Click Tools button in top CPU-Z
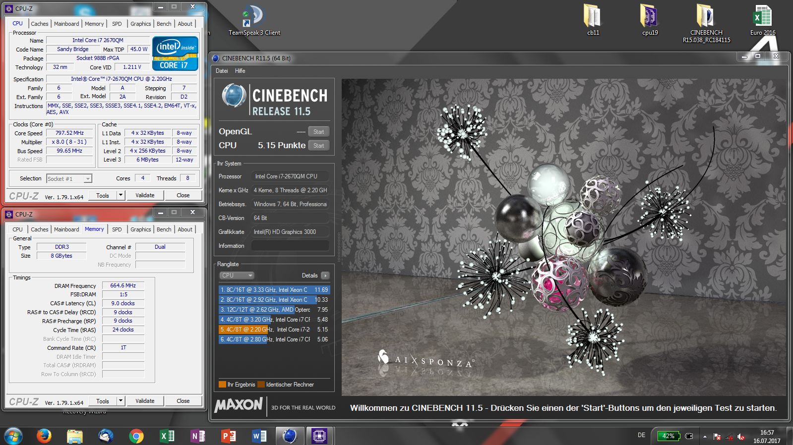Screen dimensions: 793x445 [x=103, y=195]
